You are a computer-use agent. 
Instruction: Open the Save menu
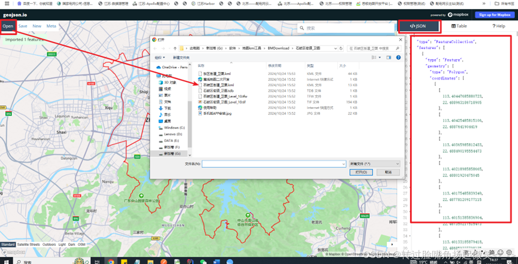point(23,26)
